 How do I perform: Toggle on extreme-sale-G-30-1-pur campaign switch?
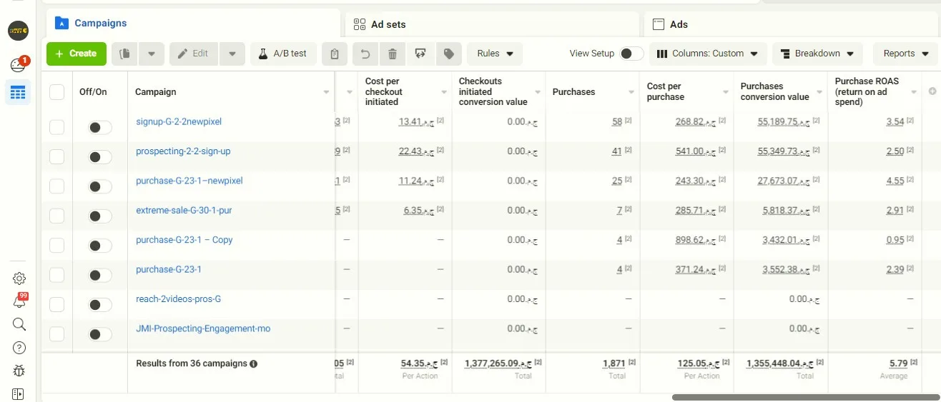99,216
